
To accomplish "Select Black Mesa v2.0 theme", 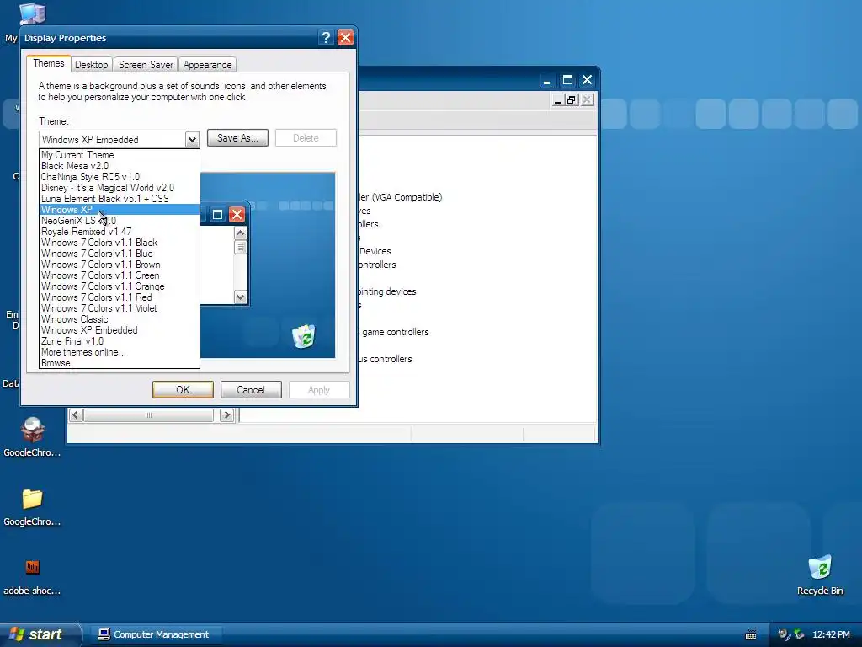I will pyautogui.click(x=120, y=166).
